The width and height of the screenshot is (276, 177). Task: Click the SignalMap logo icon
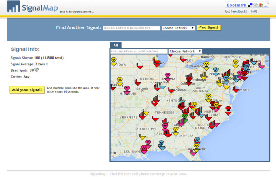point(13,7)
